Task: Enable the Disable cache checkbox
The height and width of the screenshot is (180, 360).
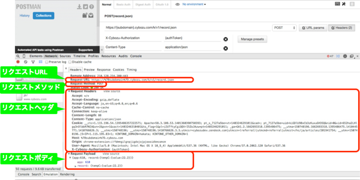Action: [70, 62]
